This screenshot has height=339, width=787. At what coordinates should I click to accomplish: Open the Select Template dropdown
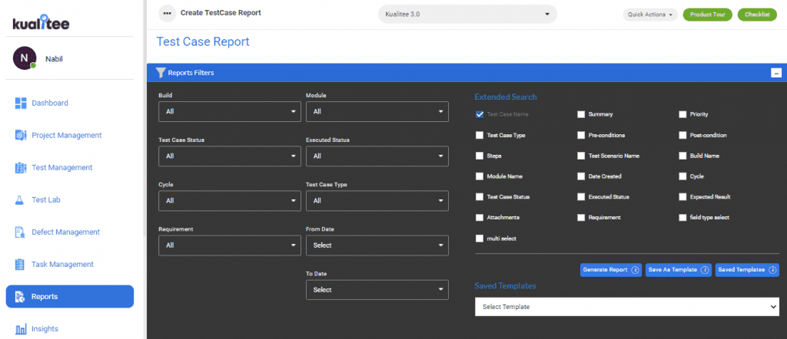pyautogui.click(x=627, y=307)
